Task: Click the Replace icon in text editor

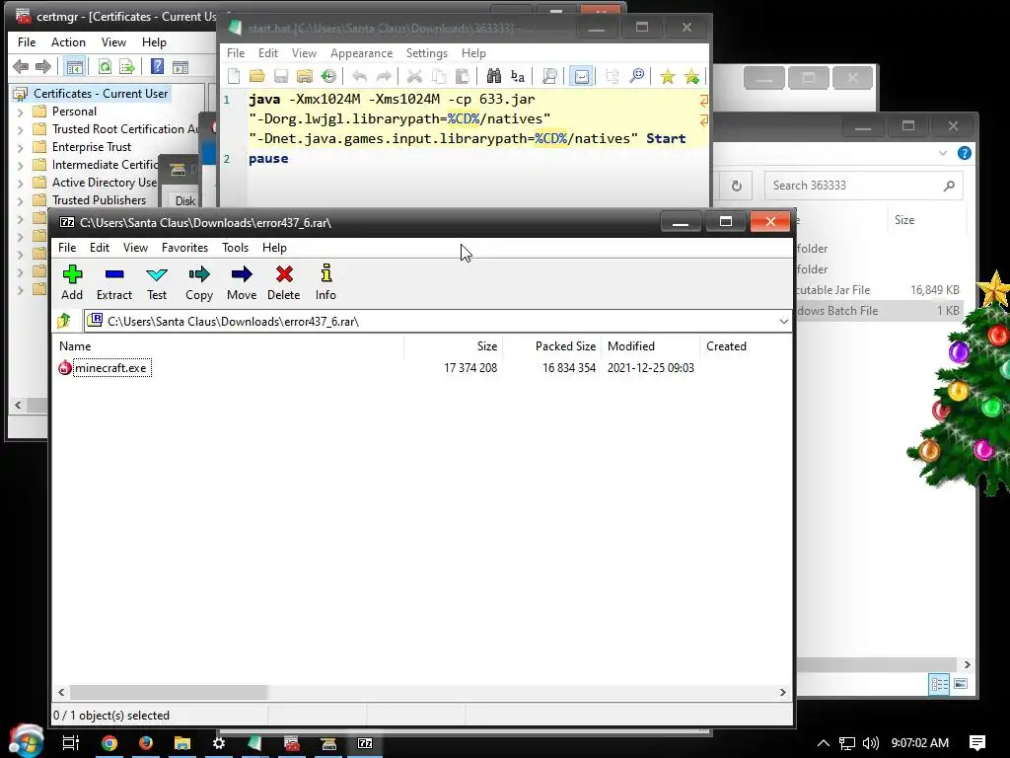Action: tap(517, 77)
